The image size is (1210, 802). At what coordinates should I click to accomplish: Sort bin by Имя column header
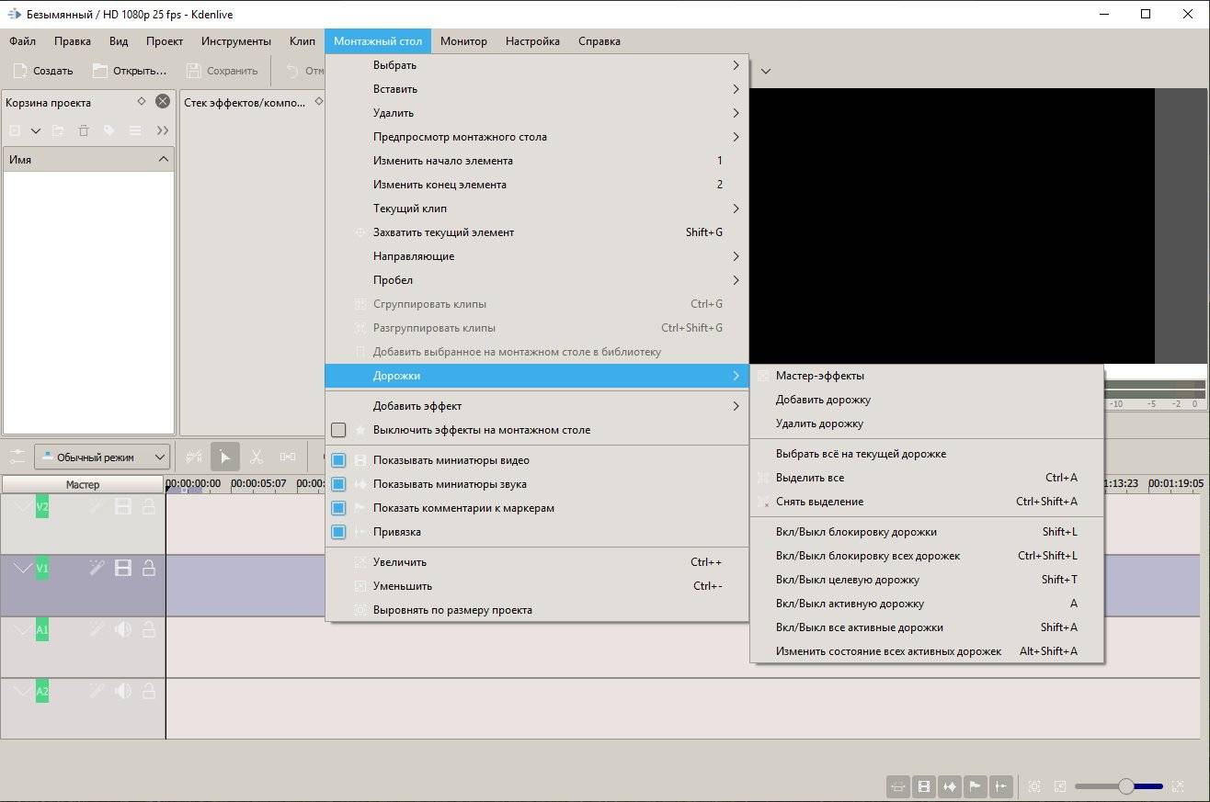pos(88,159)
